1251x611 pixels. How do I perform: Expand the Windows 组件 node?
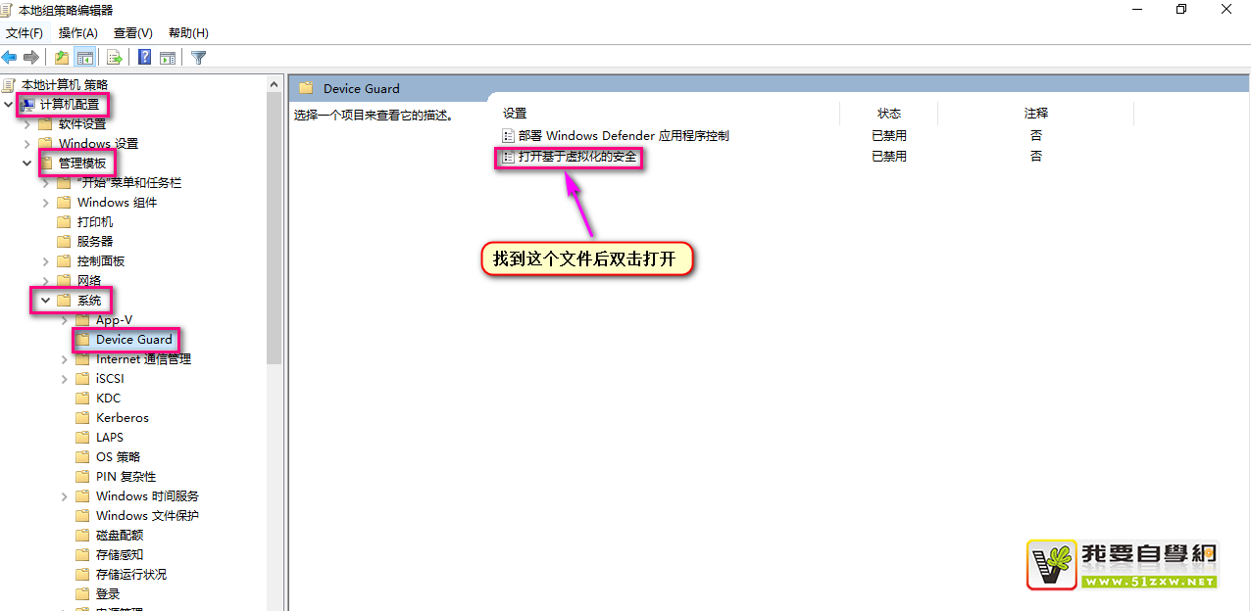pyautogui.click(x=46, y=203)
